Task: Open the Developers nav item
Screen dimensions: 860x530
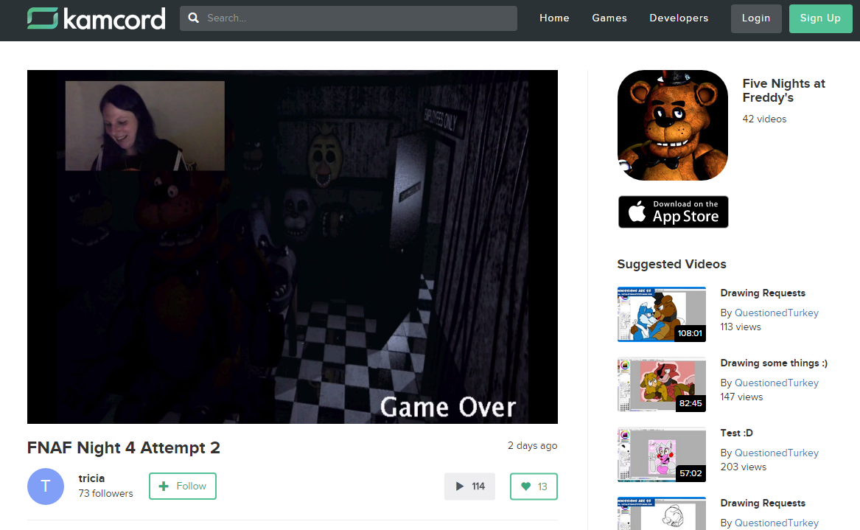Action: pos(679,18)
